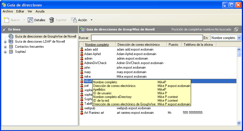
Task: Expand the Contactos frecuentes node
Action: click(5, 47)
